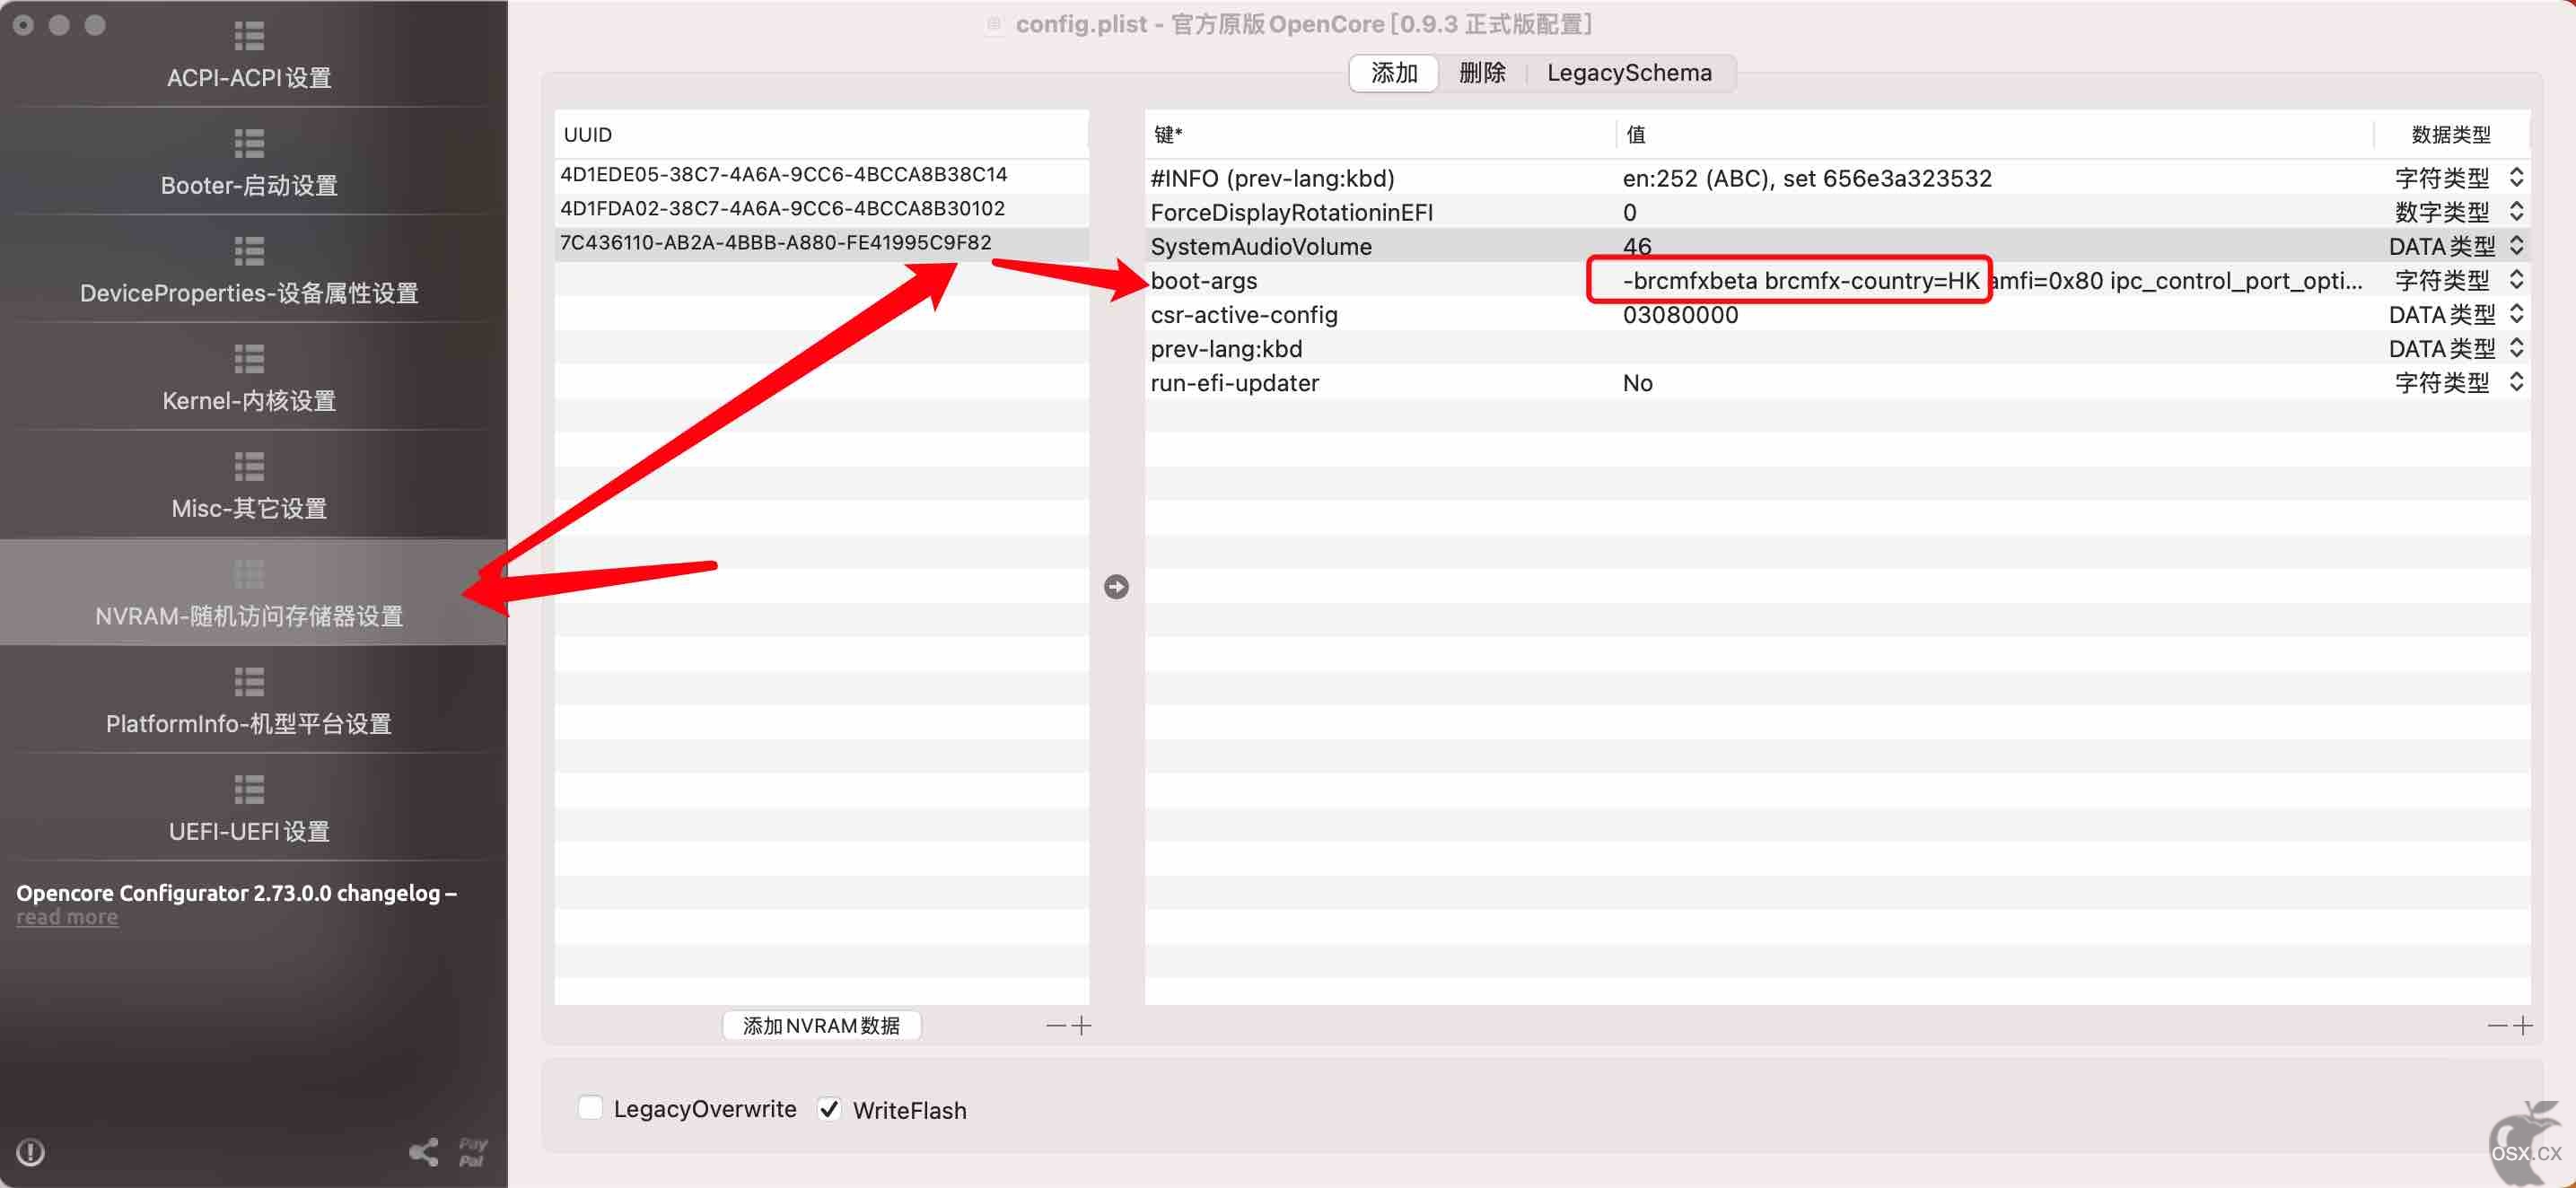Click the info icon at sidebar bottom
2576x1188 pixels.
point(30,1152)
